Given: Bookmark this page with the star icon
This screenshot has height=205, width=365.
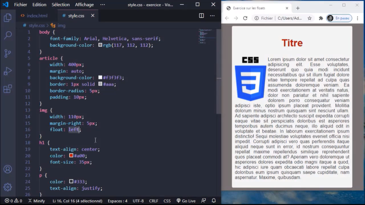Looking at the screenshot, I should click(x=309, y=18).
